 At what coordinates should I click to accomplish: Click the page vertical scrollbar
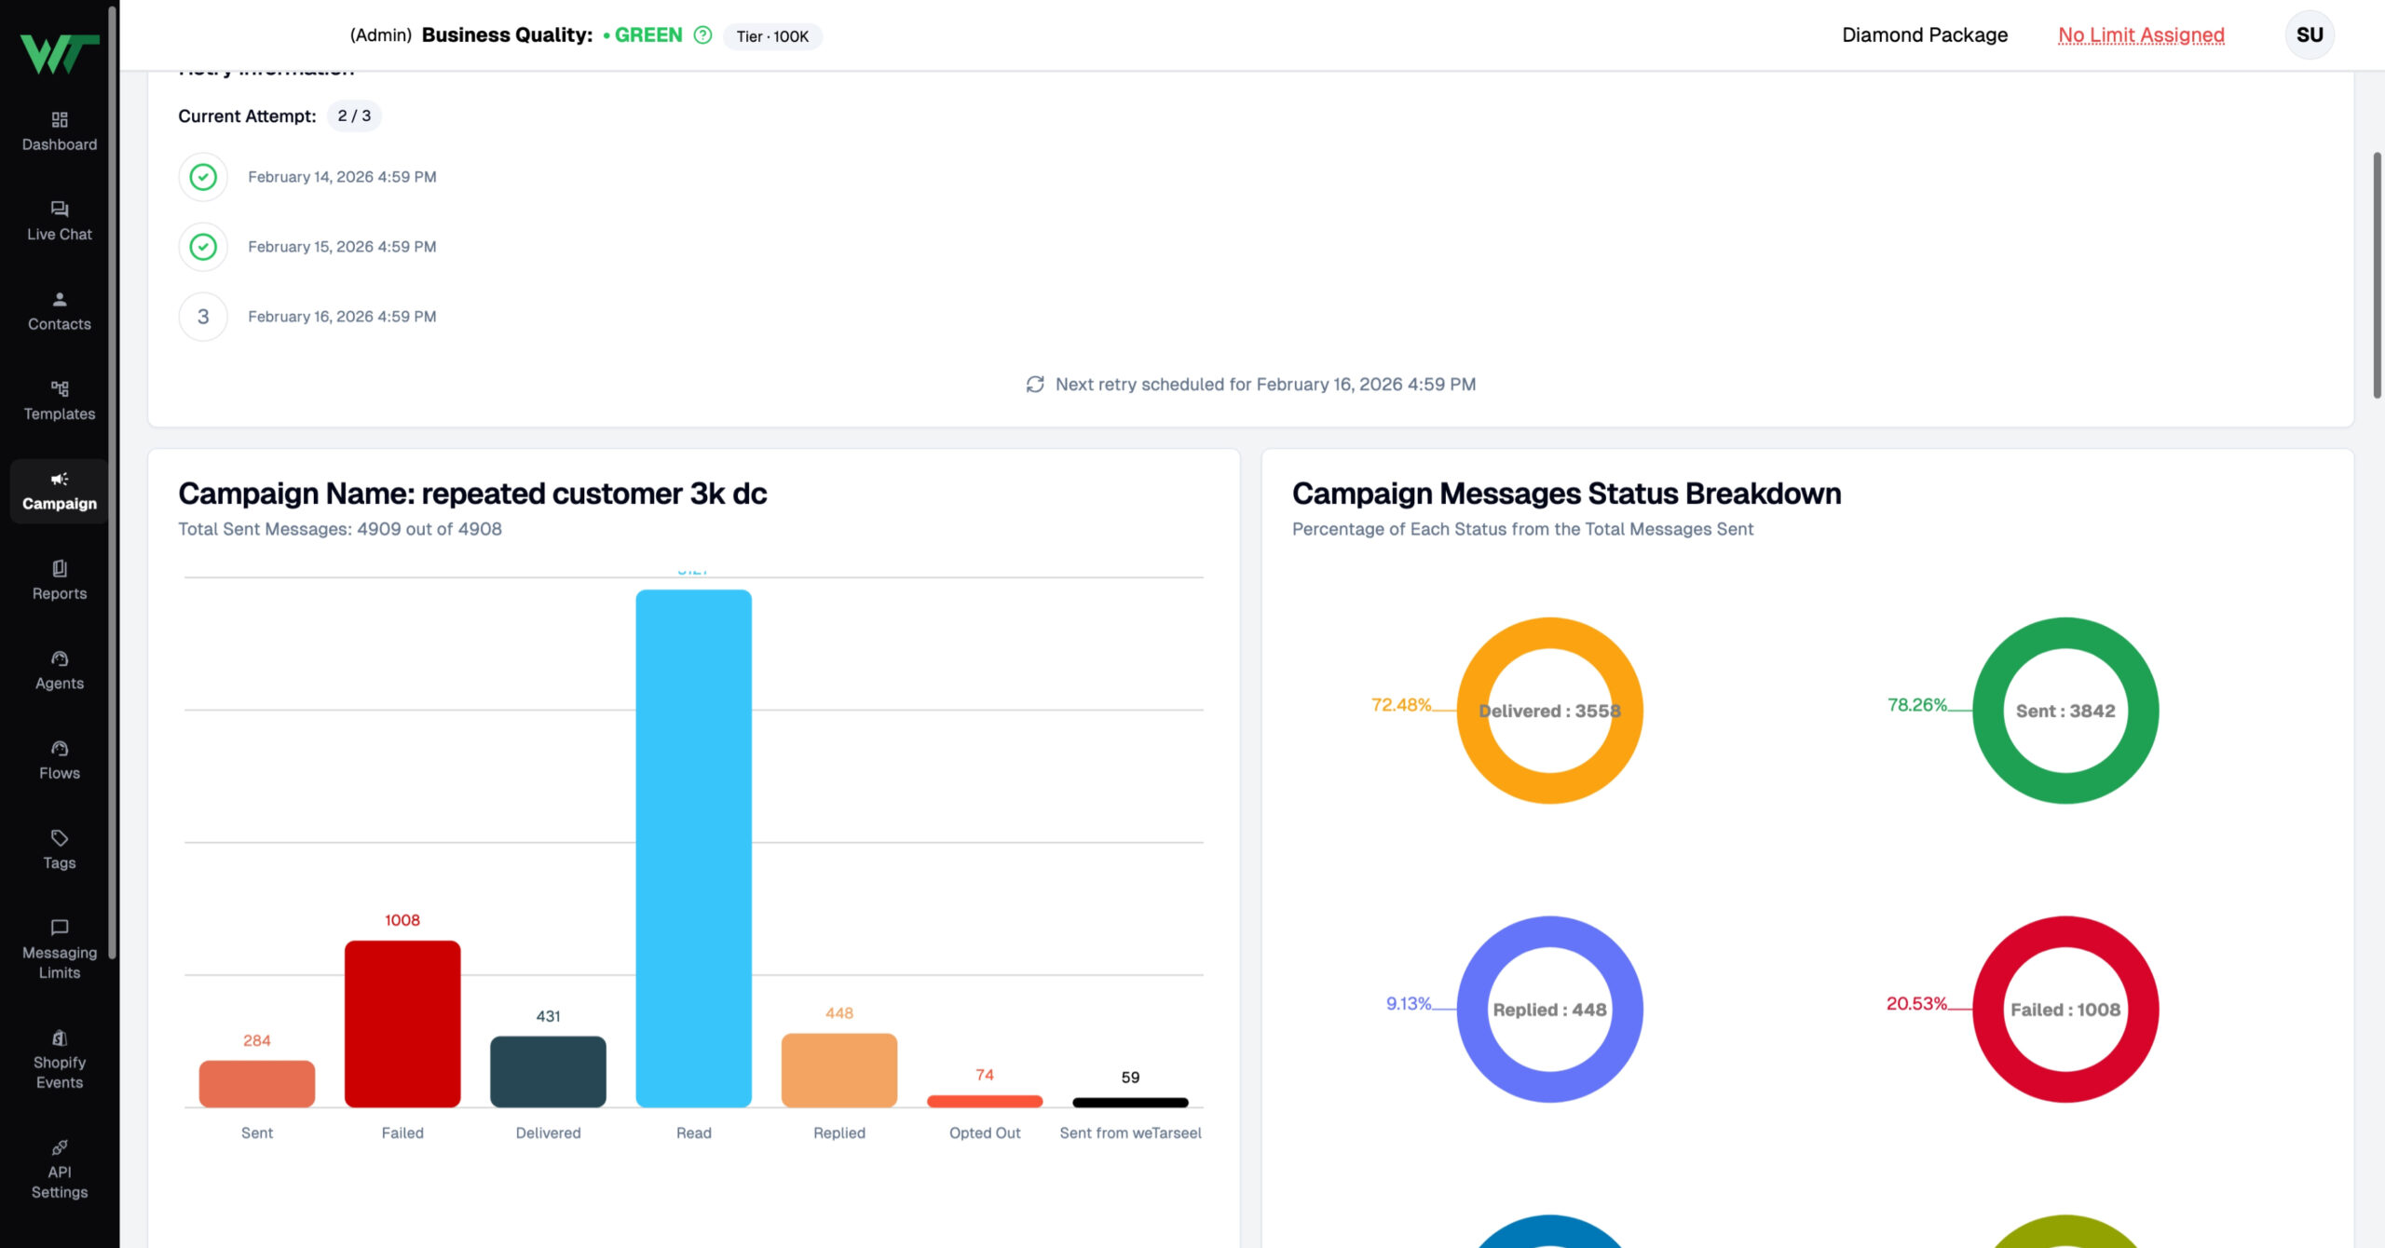click(x=2378, y=275)
